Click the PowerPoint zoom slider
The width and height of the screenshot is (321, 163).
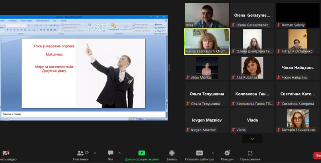point(152,119)
